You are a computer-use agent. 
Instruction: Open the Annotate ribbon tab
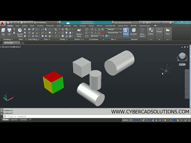pos(67,26)
